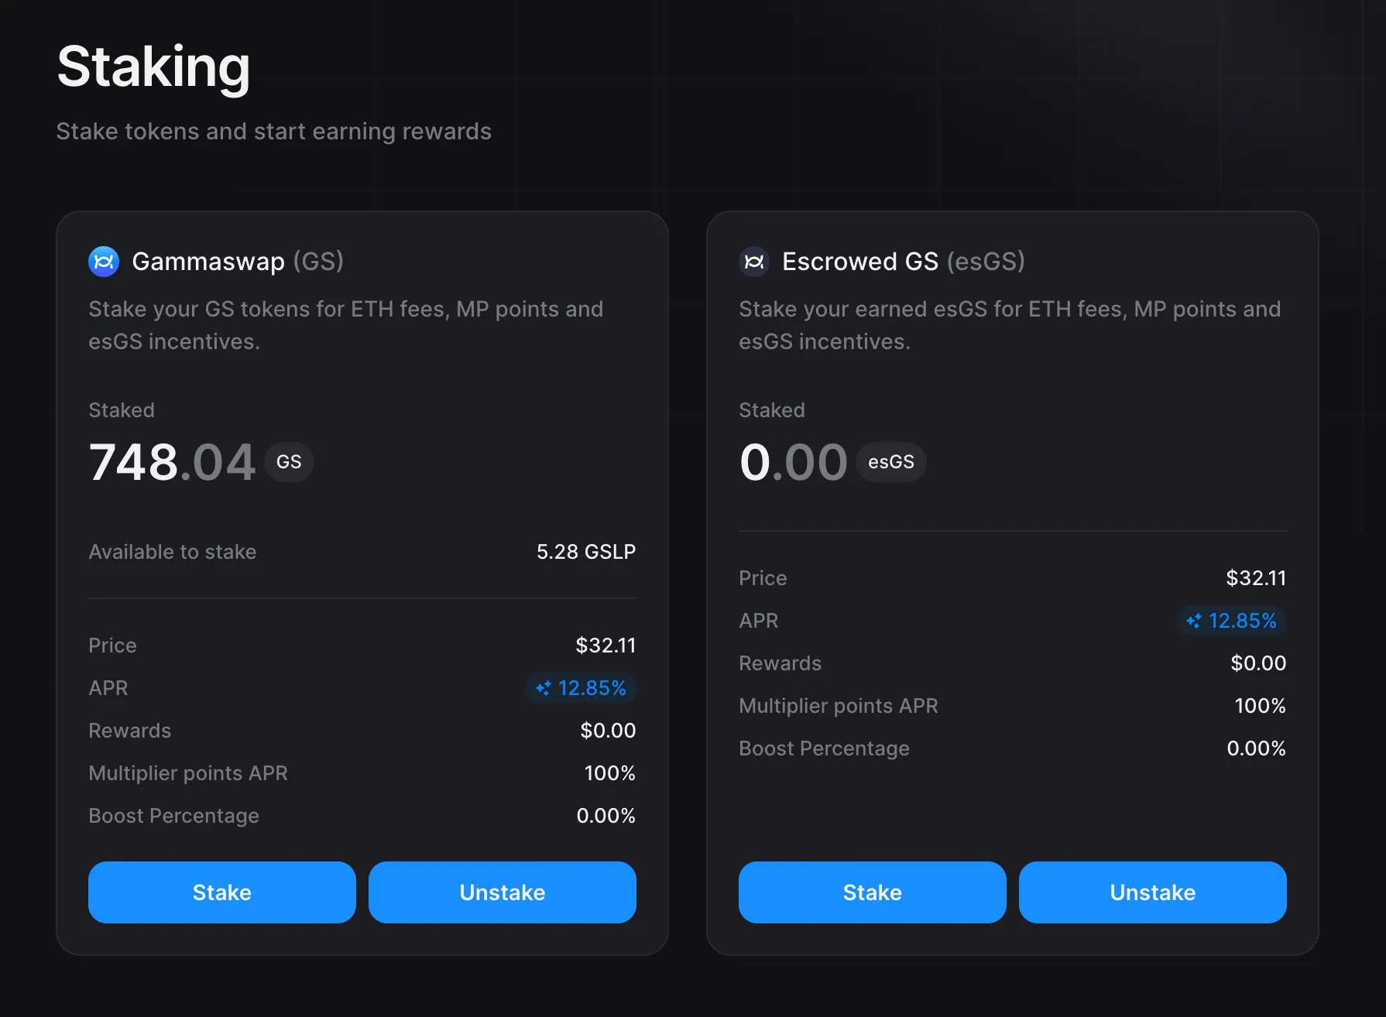
Task: Click 'Stake your earned esGS' description text
Action: click(1010, 325)
